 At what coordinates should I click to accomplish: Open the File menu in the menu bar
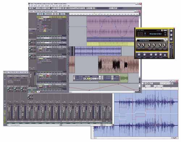[29, 6]
